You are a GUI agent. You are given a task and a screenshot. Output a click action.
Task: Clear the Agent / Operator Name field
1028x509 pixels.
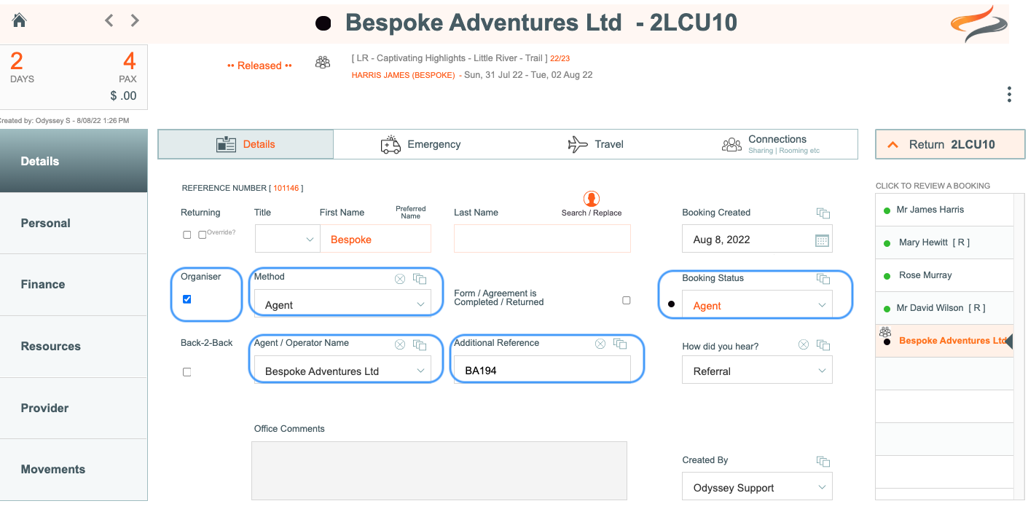click(x=400, y=344)
